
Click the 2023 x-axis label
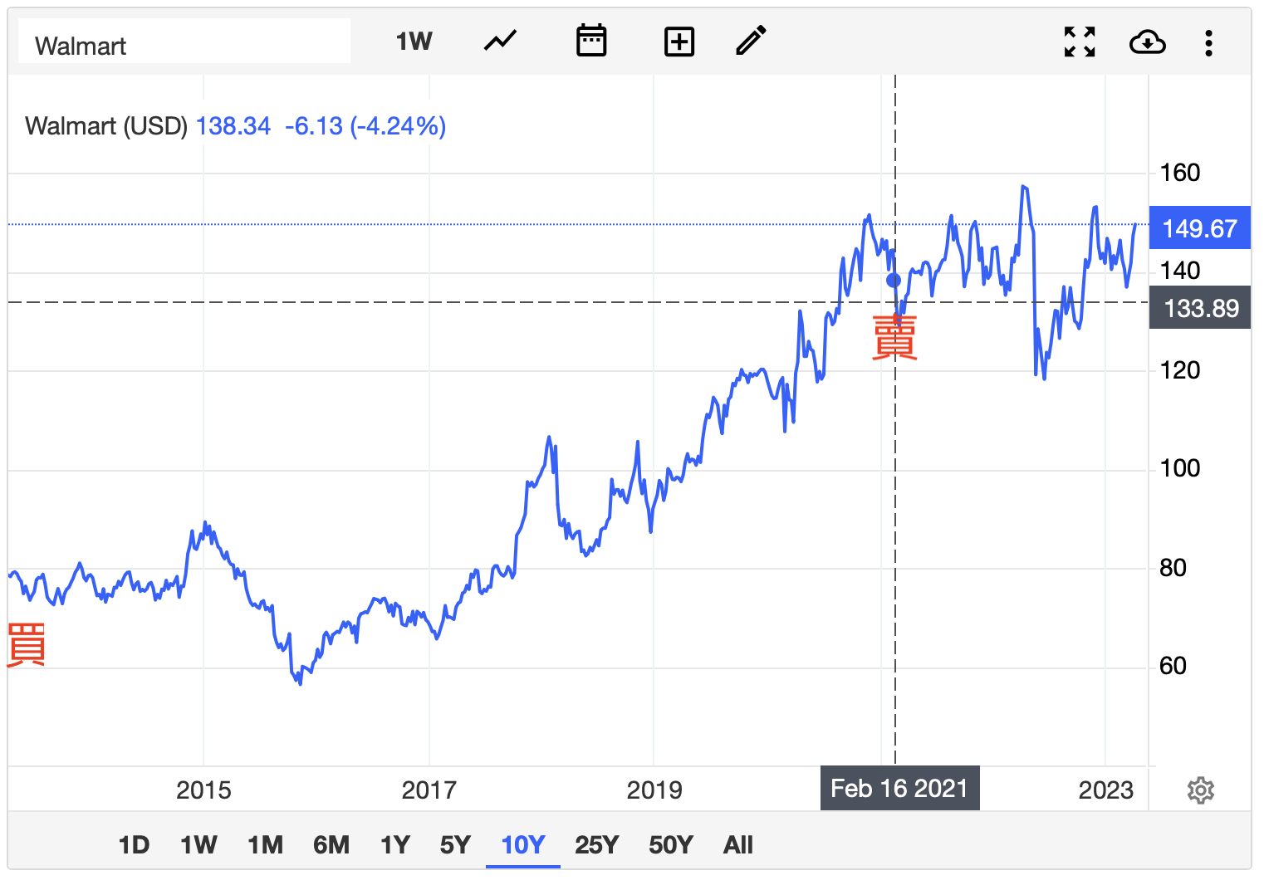[1105, 790]
